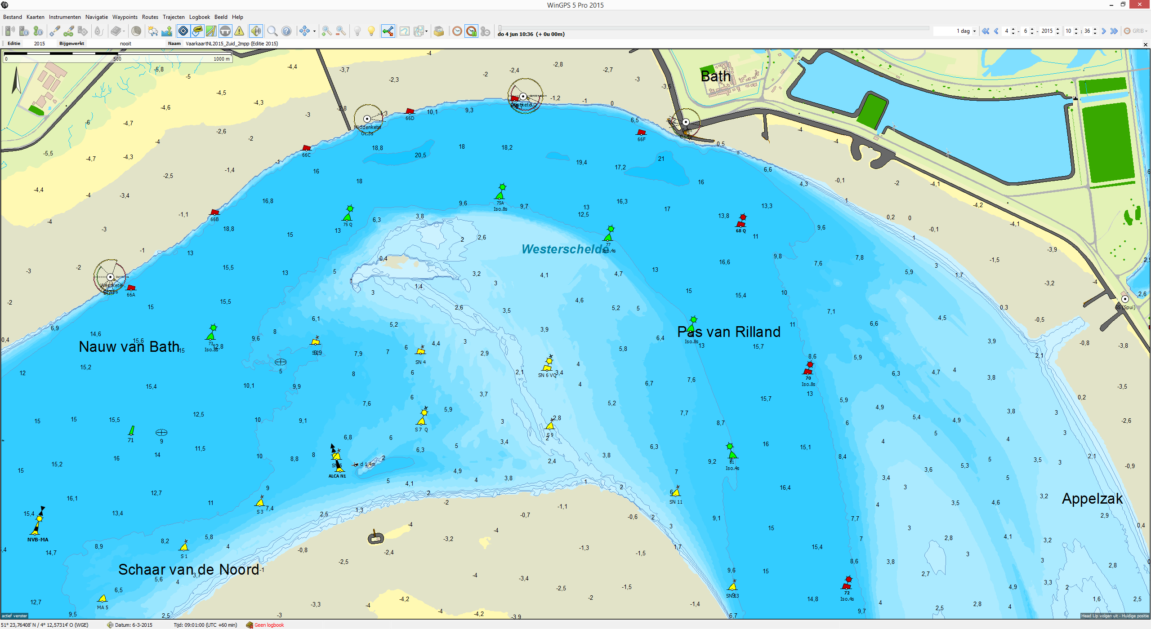Click the time slider handle

[500, 28]
